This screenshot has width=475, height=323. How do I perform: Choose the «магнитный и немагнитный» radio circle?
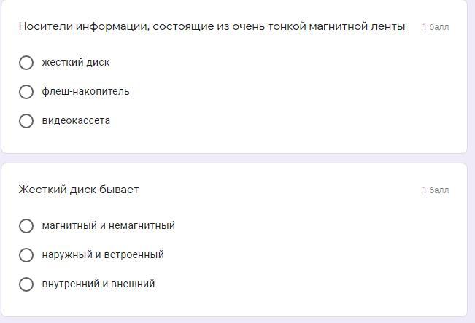(x=26, y=226)
